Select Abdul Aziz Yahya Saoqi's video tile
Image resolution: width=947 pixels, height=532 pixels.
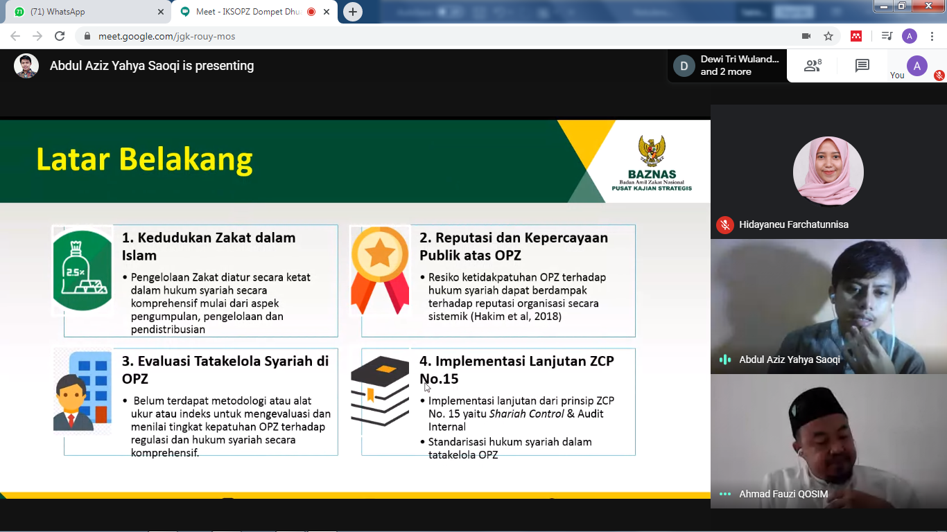(828, 306)
